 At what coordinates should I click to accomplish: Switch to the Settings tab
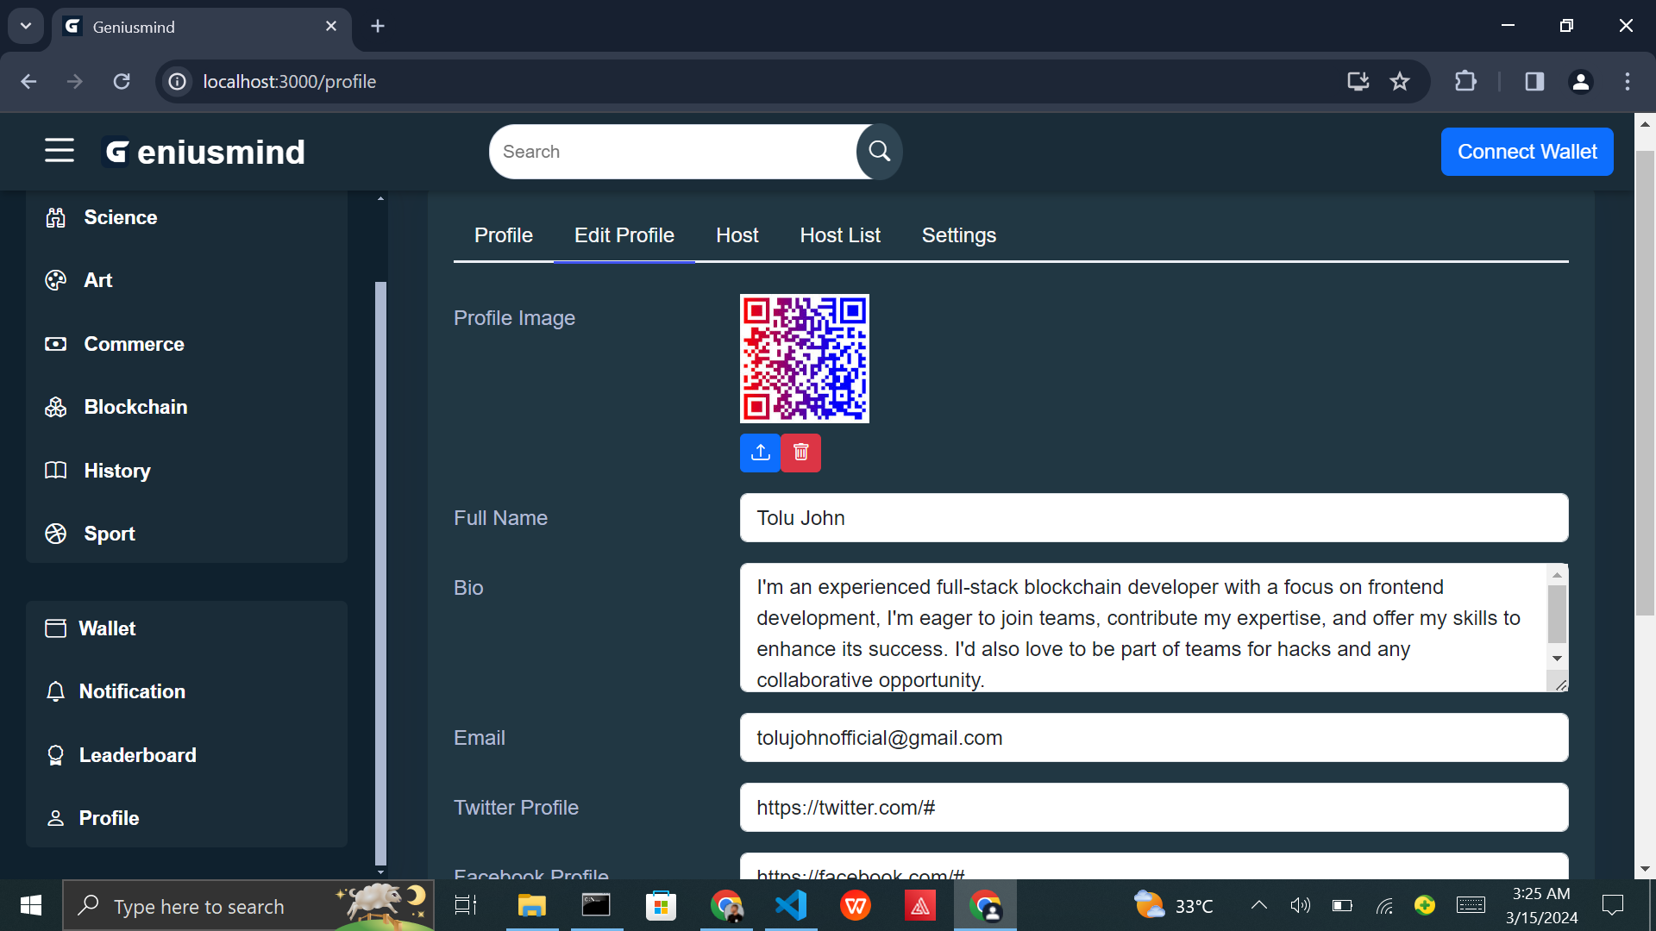click(x=958, y=235)
